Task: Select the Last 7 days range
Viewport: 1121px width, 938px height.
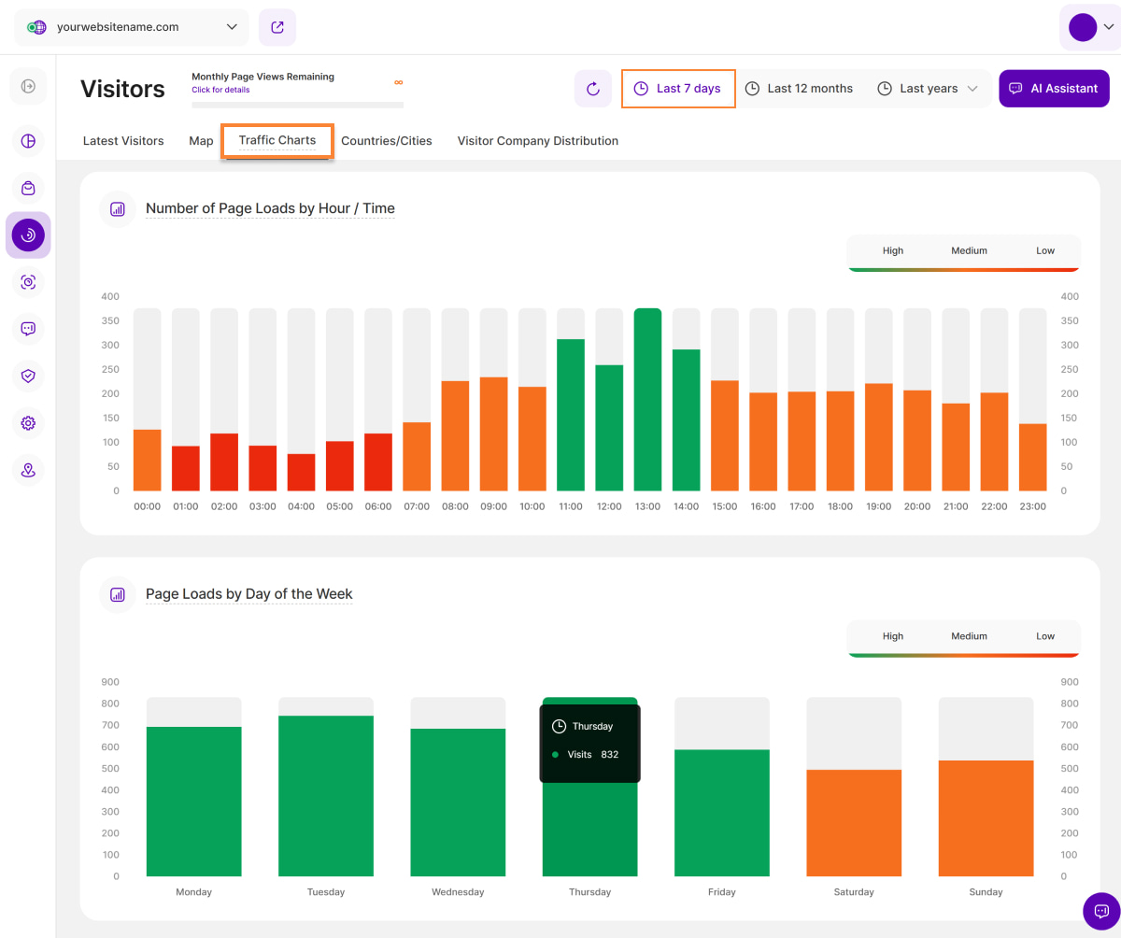Action: (678, 89)
